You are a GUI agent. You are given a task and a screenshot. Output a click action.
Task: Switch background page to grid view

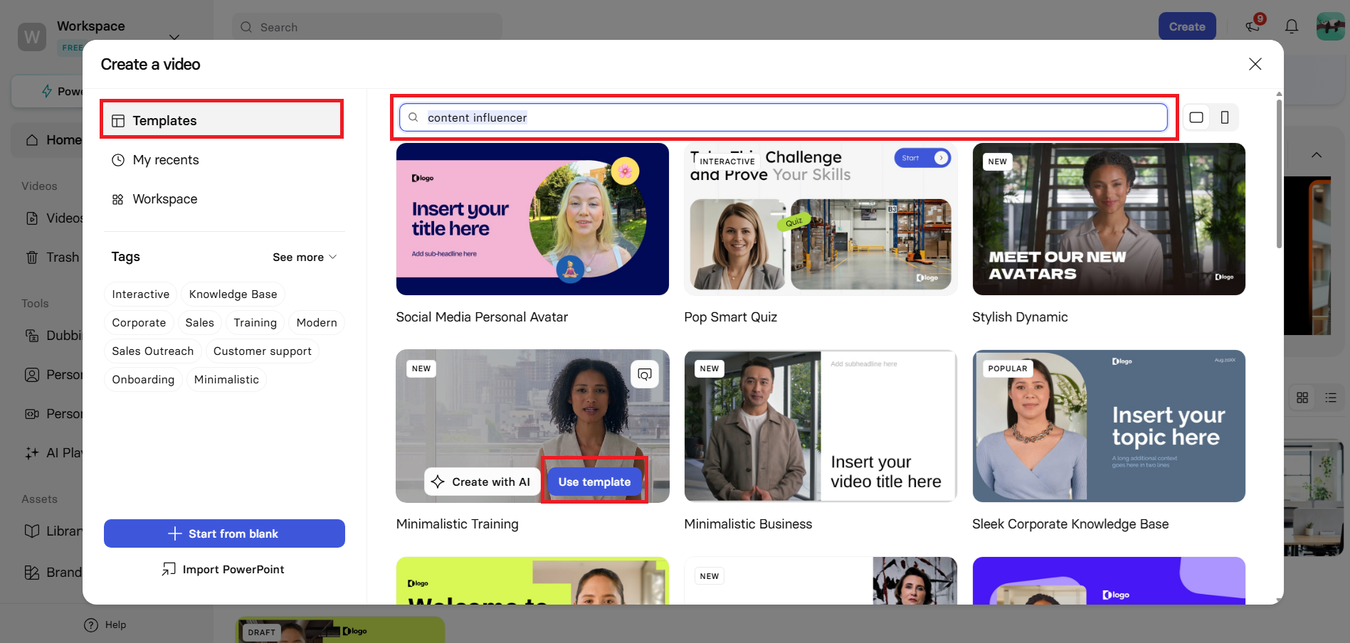pyautogui.click(x=1302, y=398)
